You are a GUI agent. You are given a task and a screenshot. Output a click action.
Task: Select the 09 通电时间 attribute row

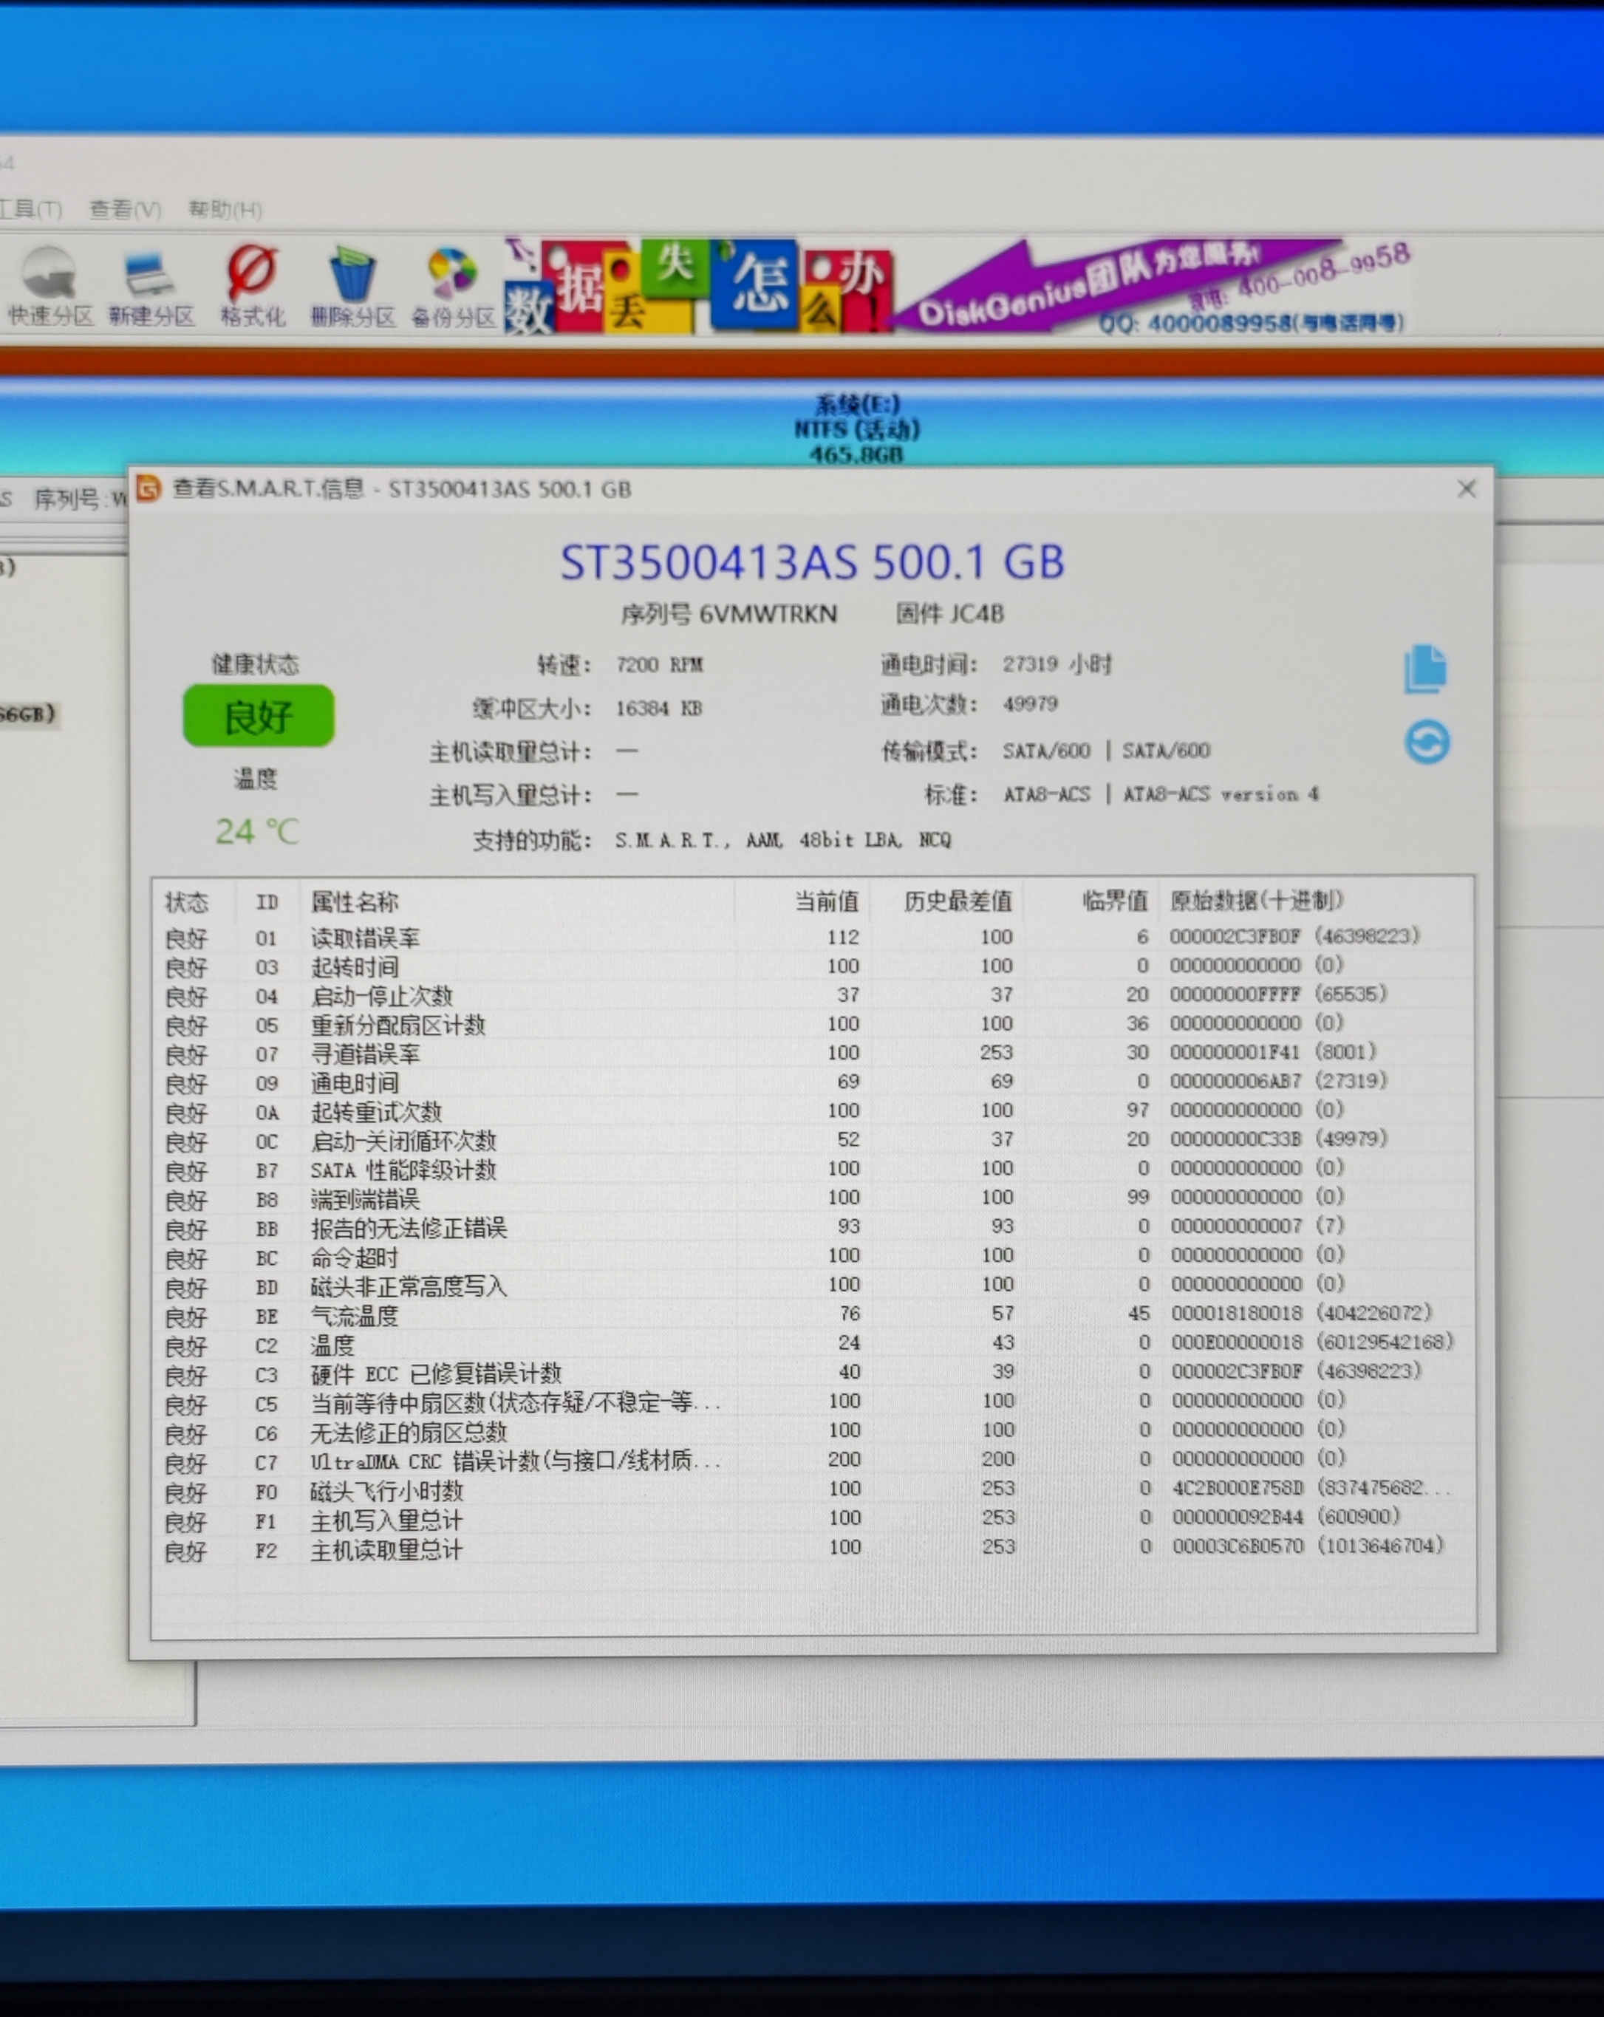tap(813, 1082)
